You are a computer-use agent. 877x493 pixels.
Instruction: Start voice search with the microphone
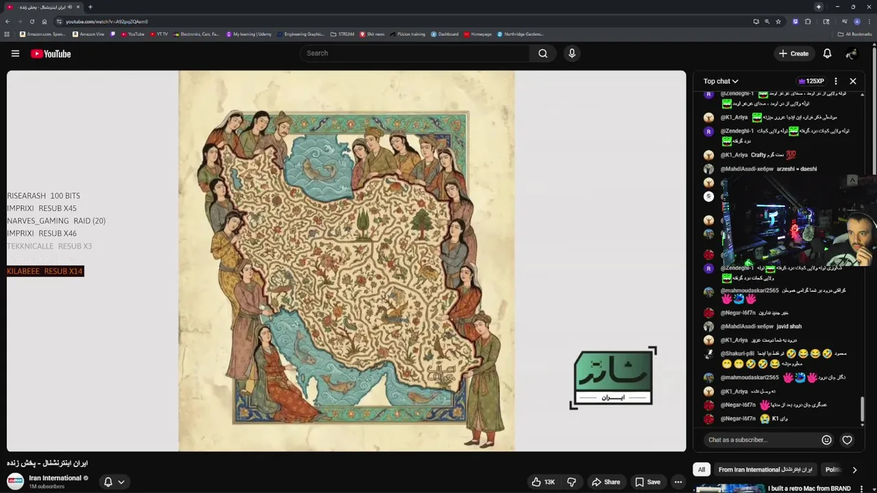coord(572,53)
